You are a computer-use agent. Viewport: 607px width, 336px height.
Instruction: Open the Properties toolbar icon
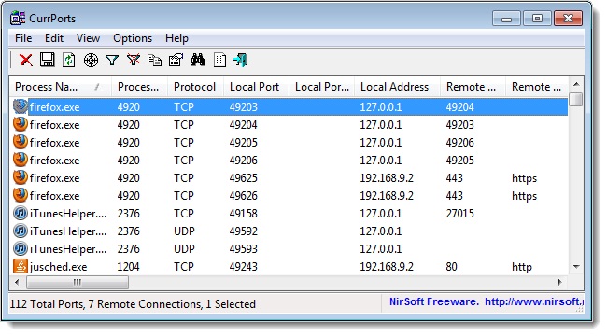pos(176,60)
